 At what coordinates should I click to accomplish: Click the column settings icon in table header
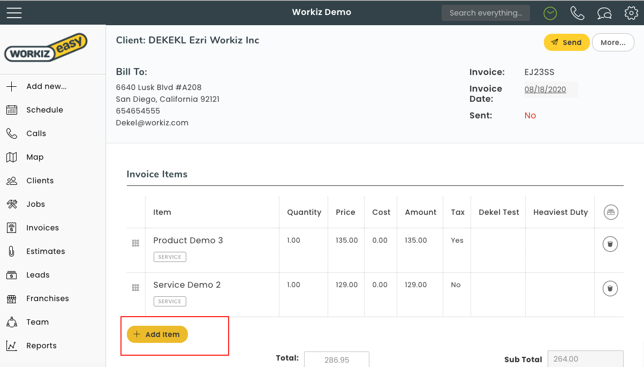[x=610, y=212]
